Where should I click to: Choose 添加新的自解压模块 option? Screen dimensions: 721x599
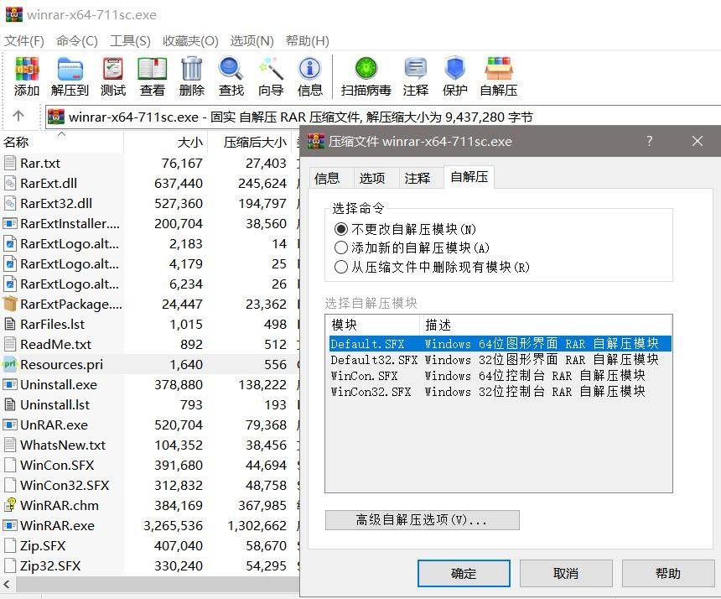[342, 246]
